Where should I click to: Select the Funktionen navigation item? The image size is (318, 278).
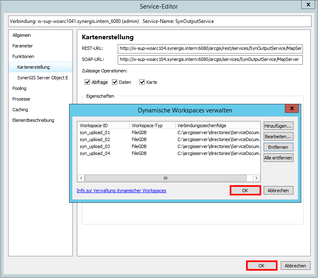click(23, 57)
